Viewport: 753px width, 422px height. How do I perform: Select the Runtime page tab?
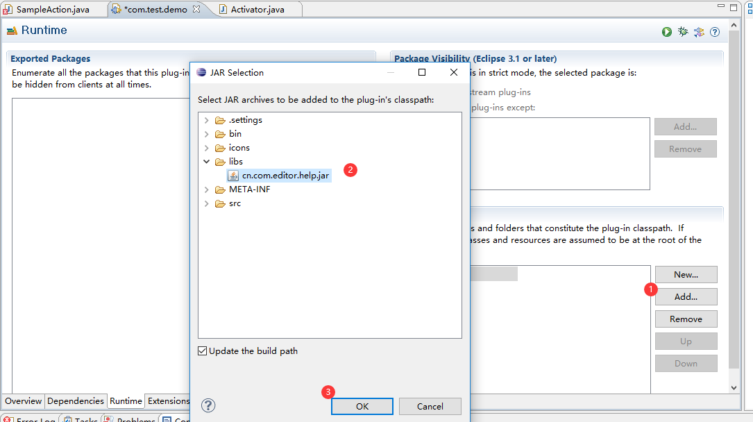click(126, 401)
